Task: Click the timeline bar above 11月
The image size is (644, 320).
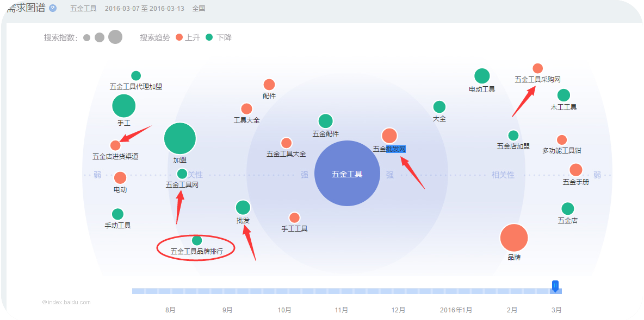Action: coord(341,291)
